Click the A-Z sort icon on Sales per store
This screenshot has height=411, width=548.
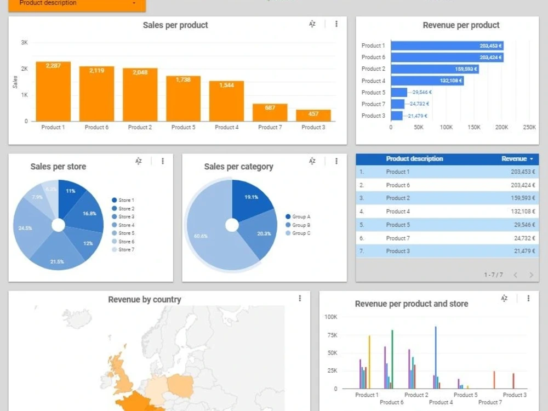(x=139, y=161)
